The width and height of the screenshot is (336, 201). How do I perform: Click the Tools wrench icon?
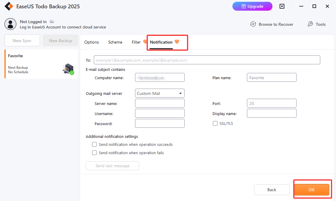310,24
